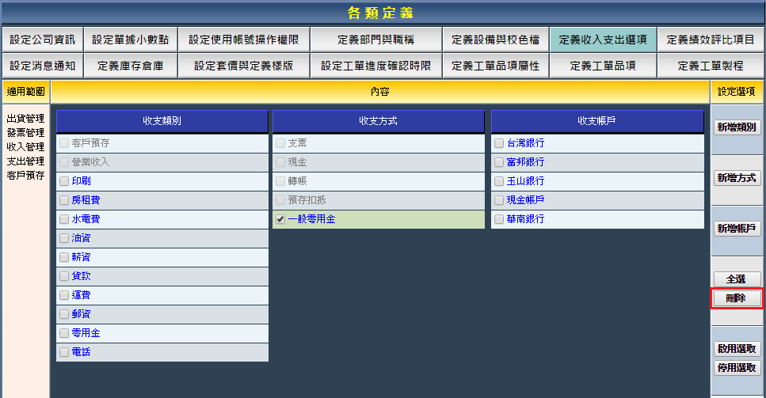The image size is (766, 398).
Task: Click the 玉山銀行 account link
Action: [525, 181]
